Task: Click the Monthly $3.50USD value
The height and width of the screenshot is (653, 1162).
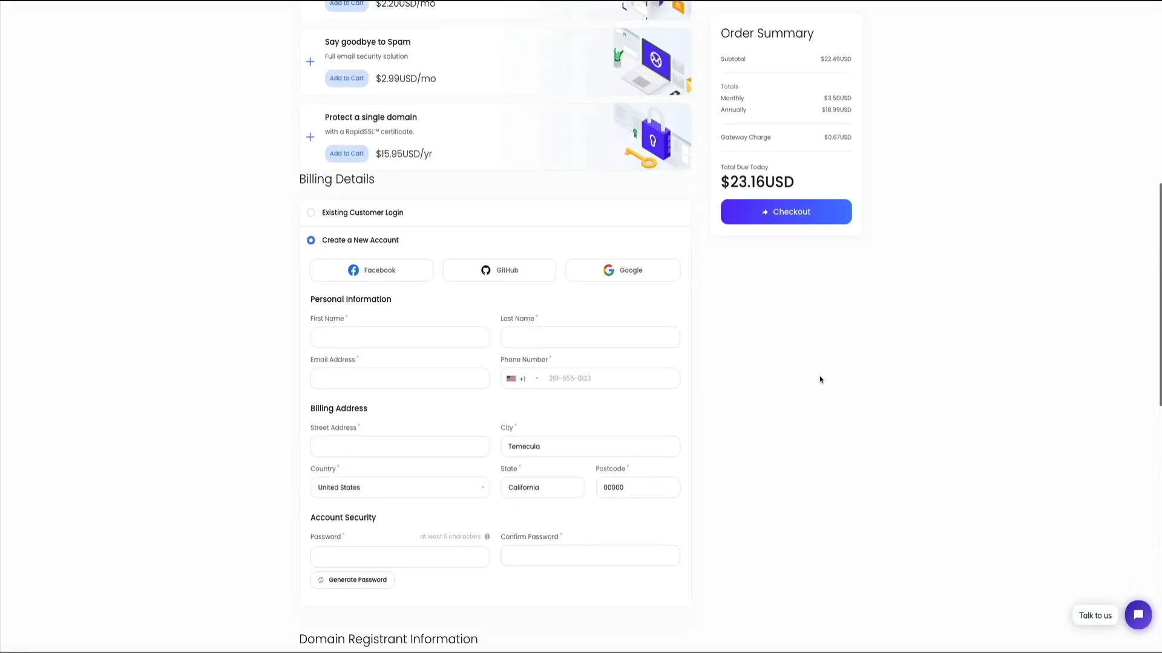Action: pos(838,98)
